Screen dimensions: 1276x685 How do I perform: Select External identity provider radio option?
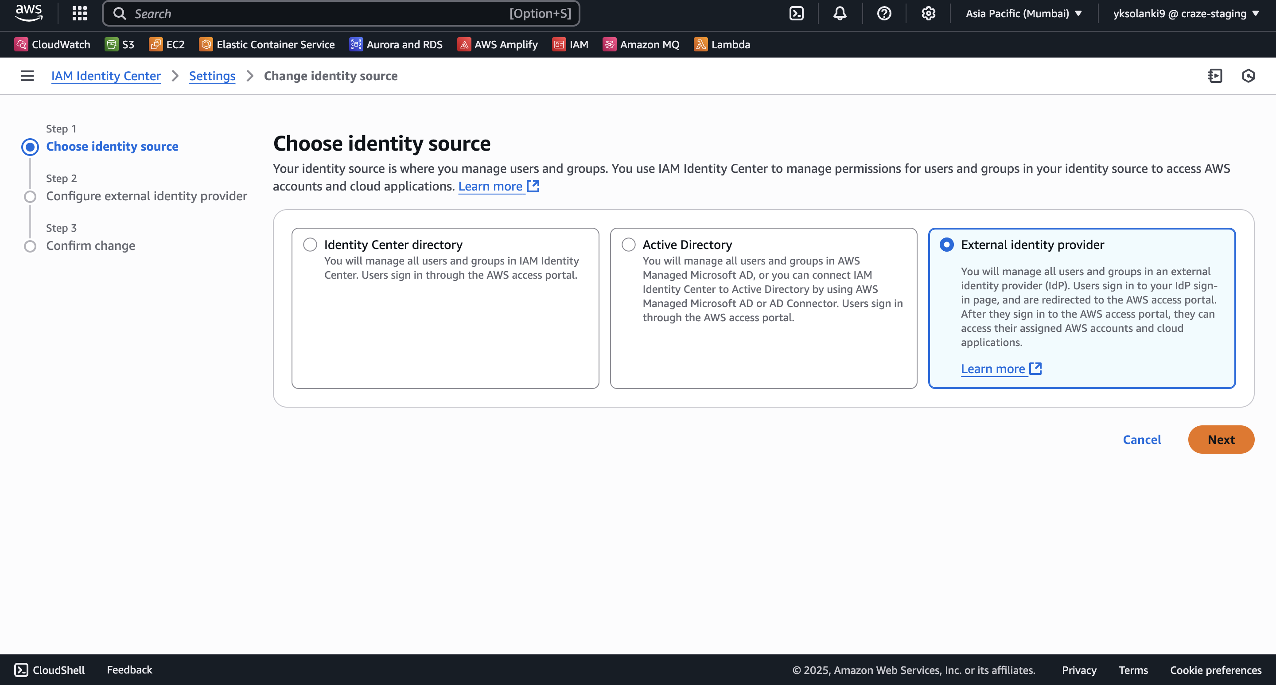click(x=946, y=245)
